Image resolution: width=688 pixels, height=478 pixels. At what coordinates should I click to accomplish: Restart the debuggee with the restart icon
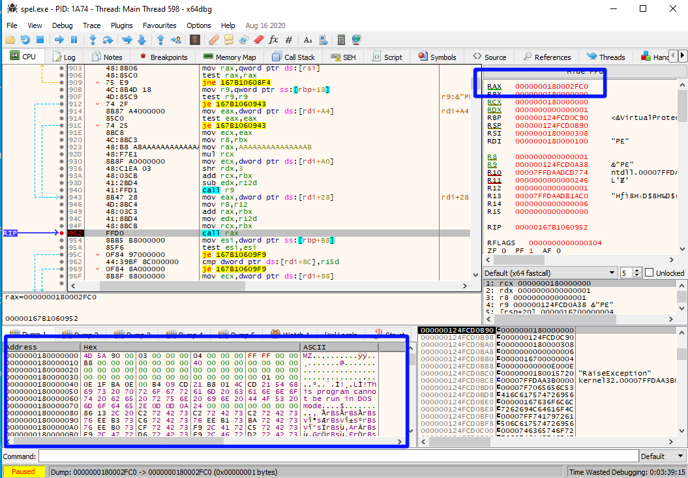(25, 40)
